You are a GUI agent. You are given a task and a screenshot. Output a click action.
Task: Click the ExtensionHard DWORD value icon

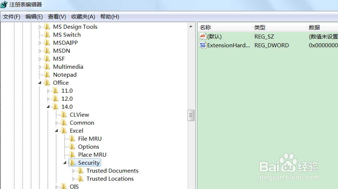(203, 45)
